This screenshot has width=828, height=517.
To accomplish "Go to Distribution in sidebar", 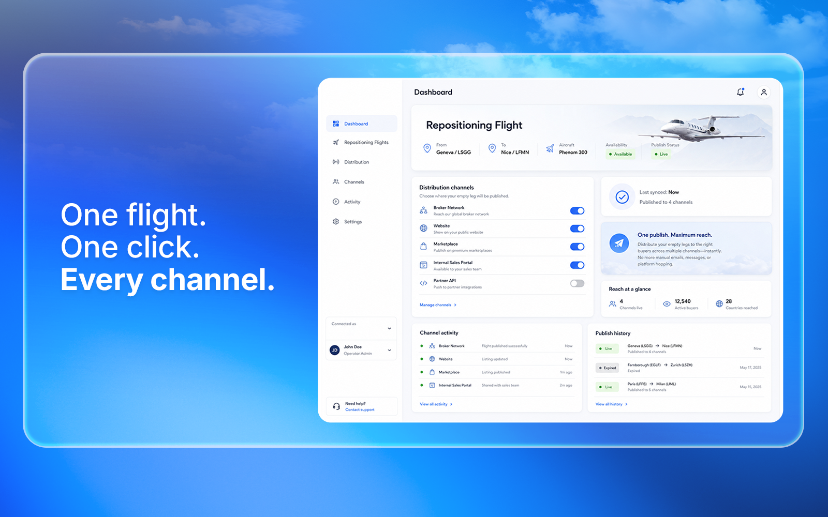I will coord(362,162).
